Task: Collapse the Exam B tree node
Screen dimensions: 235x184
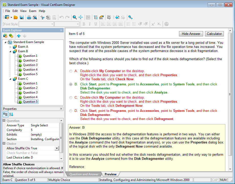Action: tap(10, 51)
